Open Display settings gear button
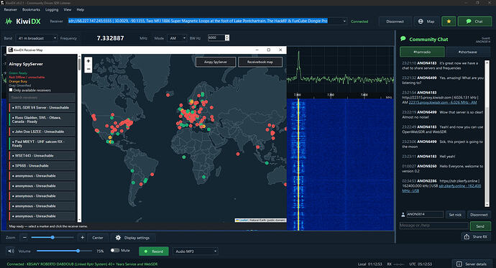The image size is (496, 268). pyautogui.click(x=132, y=238)
